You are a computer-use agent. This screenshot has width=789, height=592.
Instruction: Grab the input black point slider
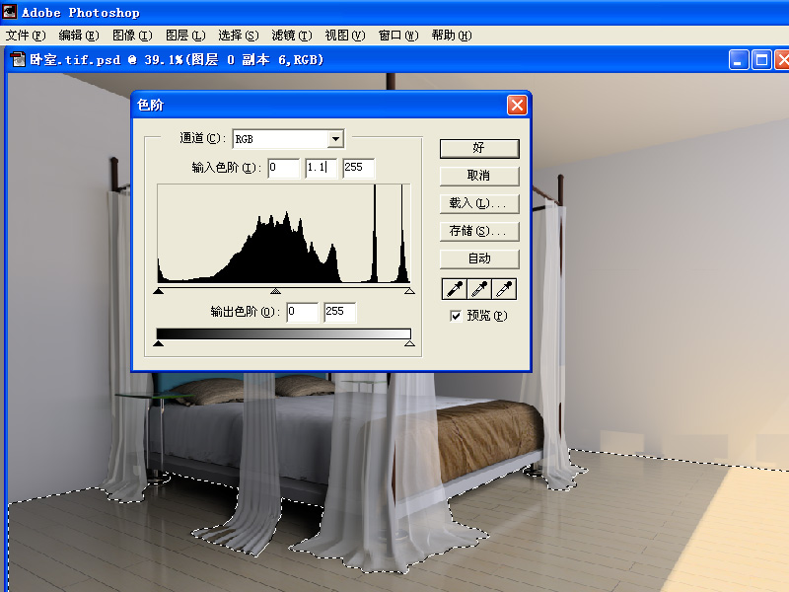tap(159, 291)
